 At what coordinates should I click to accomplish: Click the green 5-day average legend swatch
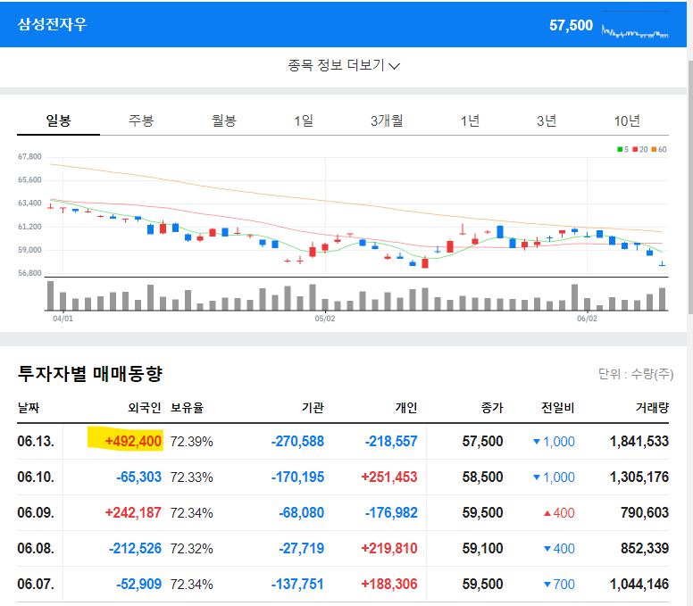[x=620, y=149]
